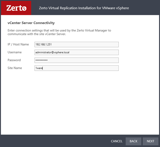Focus the IP / Host Name field

[x=76, y=44]
